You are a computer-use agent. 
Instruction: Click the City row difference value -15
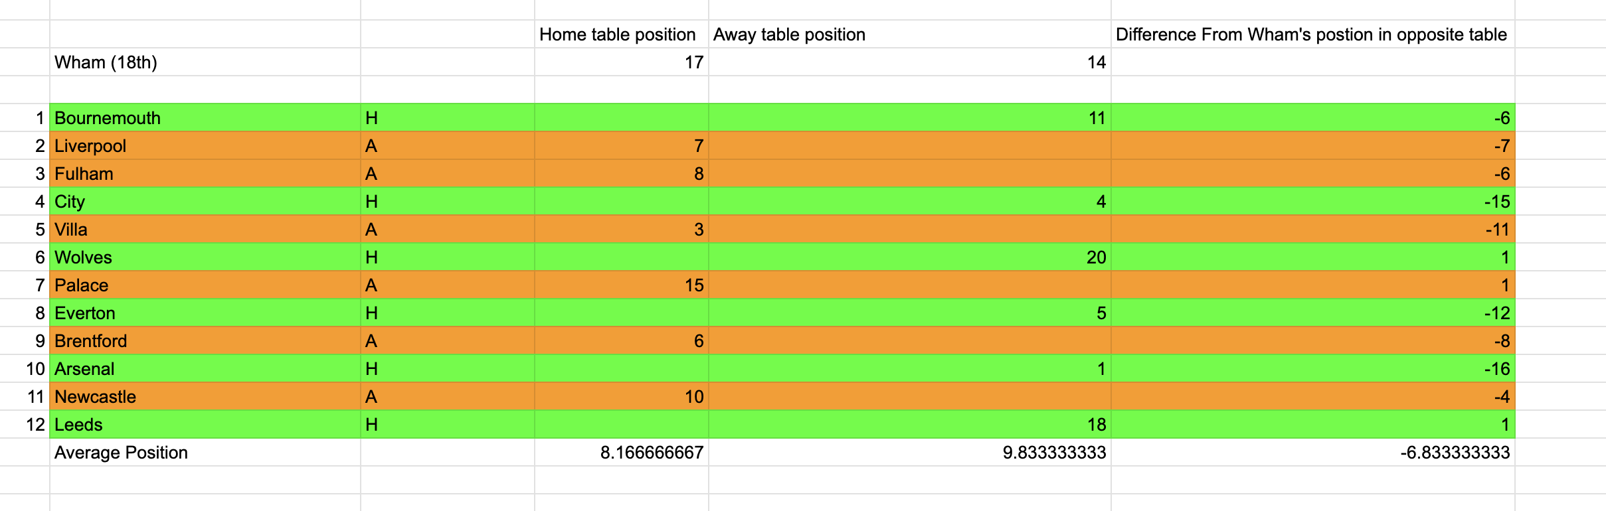[1312, 202]
